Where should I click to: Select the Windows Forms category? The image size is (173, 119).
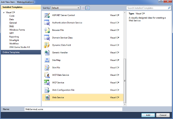[17, 30]
